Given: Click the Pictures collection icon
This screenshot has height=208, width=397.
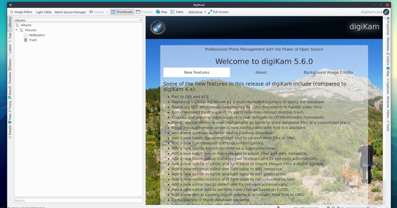Looking at the screenshot, I should coord(22,30).
